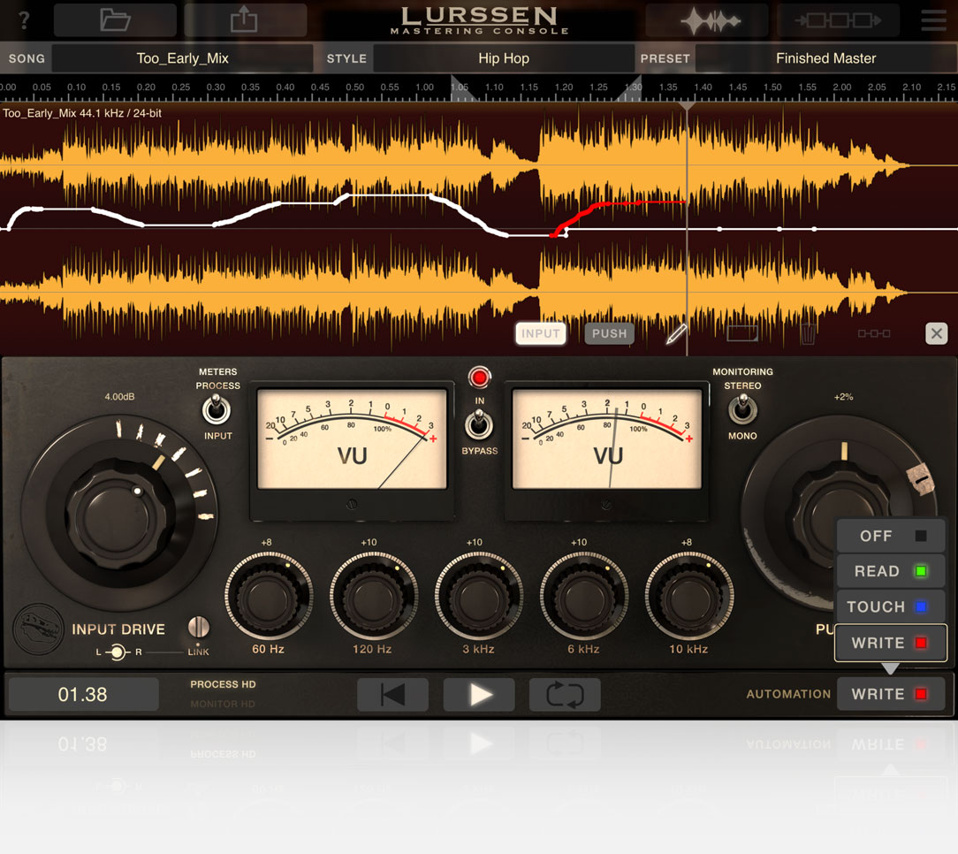Screen dimensions: 958x854
Task: Select READ automation mode
Action: click(x=890, y=571)
